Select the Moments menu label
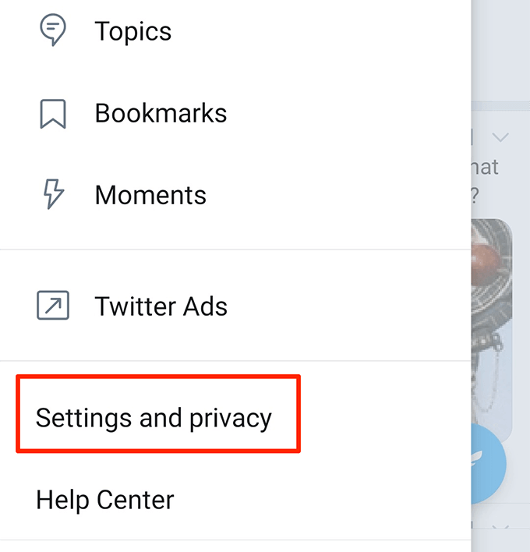 (150, 194)
